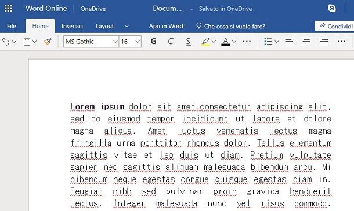Open the font size 16 dropdown
Viewport: 354px width, 211px height.
tap(130, 42)
